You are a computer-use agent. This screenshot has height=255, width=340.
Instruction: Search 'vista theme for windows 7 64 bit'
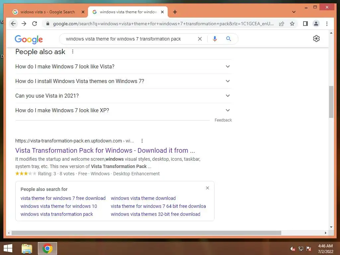[158, 206]
